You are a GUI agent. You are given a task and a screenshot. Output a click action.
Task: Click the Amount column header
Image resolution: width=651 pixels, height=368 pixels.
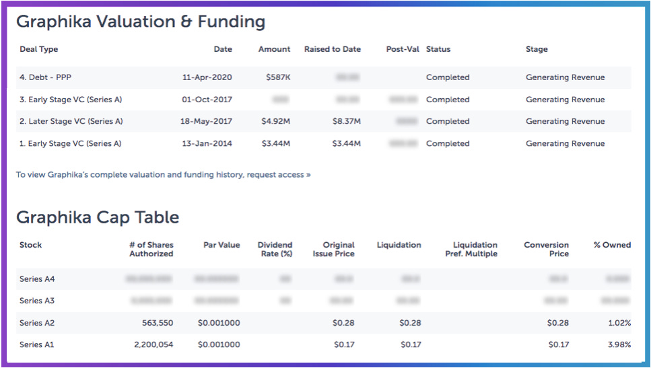275,49
